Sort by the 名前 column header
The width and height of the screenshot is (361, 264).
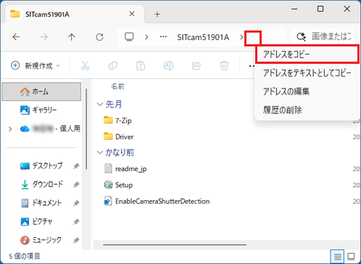click(x=117, y=86)
